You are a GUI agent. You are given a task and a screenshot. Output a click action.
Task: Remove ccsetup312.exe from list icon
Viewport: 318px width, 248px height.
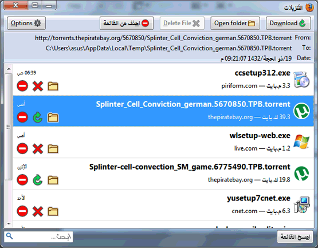coord(22,86)
